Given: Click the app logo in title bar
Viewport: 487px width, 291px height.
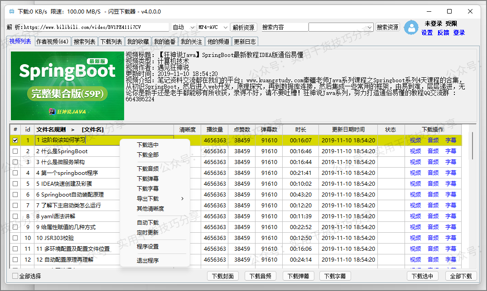Looking at the screenshot, I should 11,11.
